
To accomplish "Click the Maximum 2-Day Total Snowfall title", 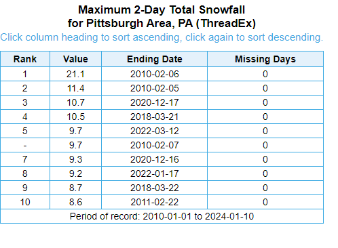I will (162, 10).
